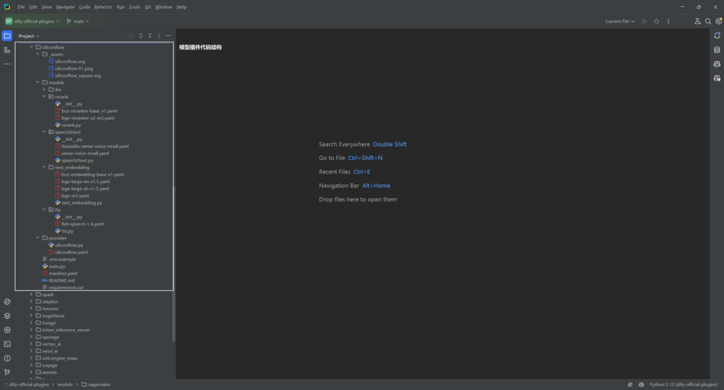Screen dimensions: 724x390
Task: Click Expand All in Project panel
Action: 141,36
